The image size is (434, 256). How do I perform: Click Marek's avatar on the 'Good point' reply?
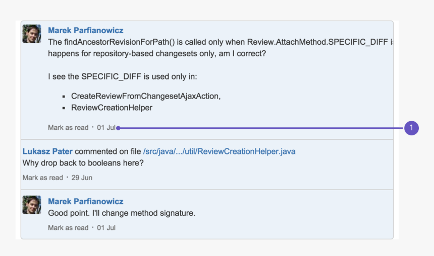click(x=32, y=205)
